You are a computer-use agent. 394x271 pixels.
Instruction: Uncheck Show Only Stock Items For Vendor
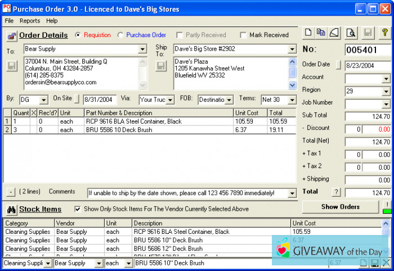tap(78, 209)
